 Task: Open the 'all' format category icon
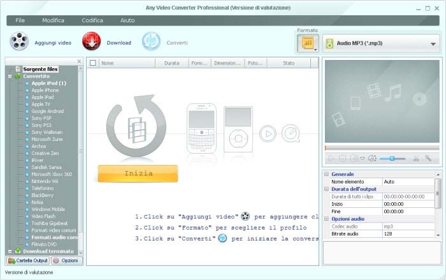click(308, 43)
